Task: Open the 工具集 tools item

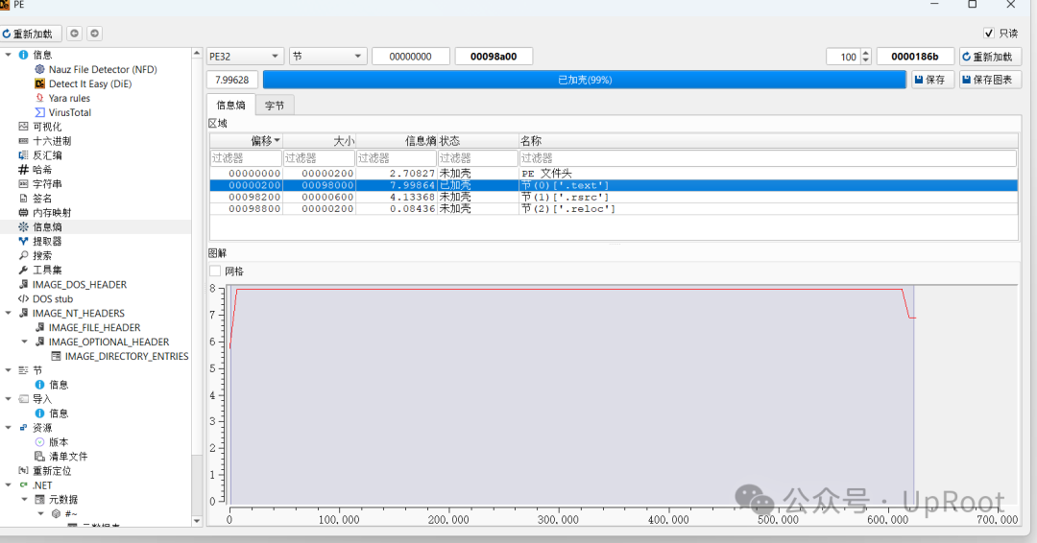Action: point(39,271)
